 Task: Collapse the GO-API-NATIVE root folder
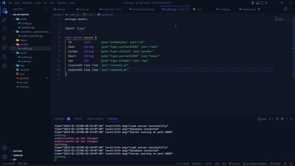point(21,15)
